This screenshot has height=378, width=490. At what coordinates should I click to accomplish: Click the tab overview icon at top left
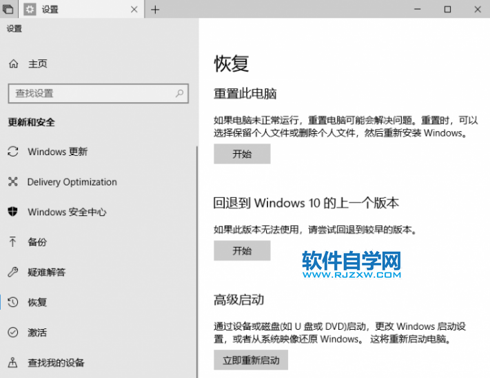[8, 10]
